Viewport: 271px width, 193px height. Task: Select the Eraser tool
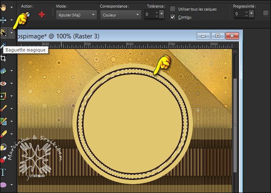(x=4, y=134)
